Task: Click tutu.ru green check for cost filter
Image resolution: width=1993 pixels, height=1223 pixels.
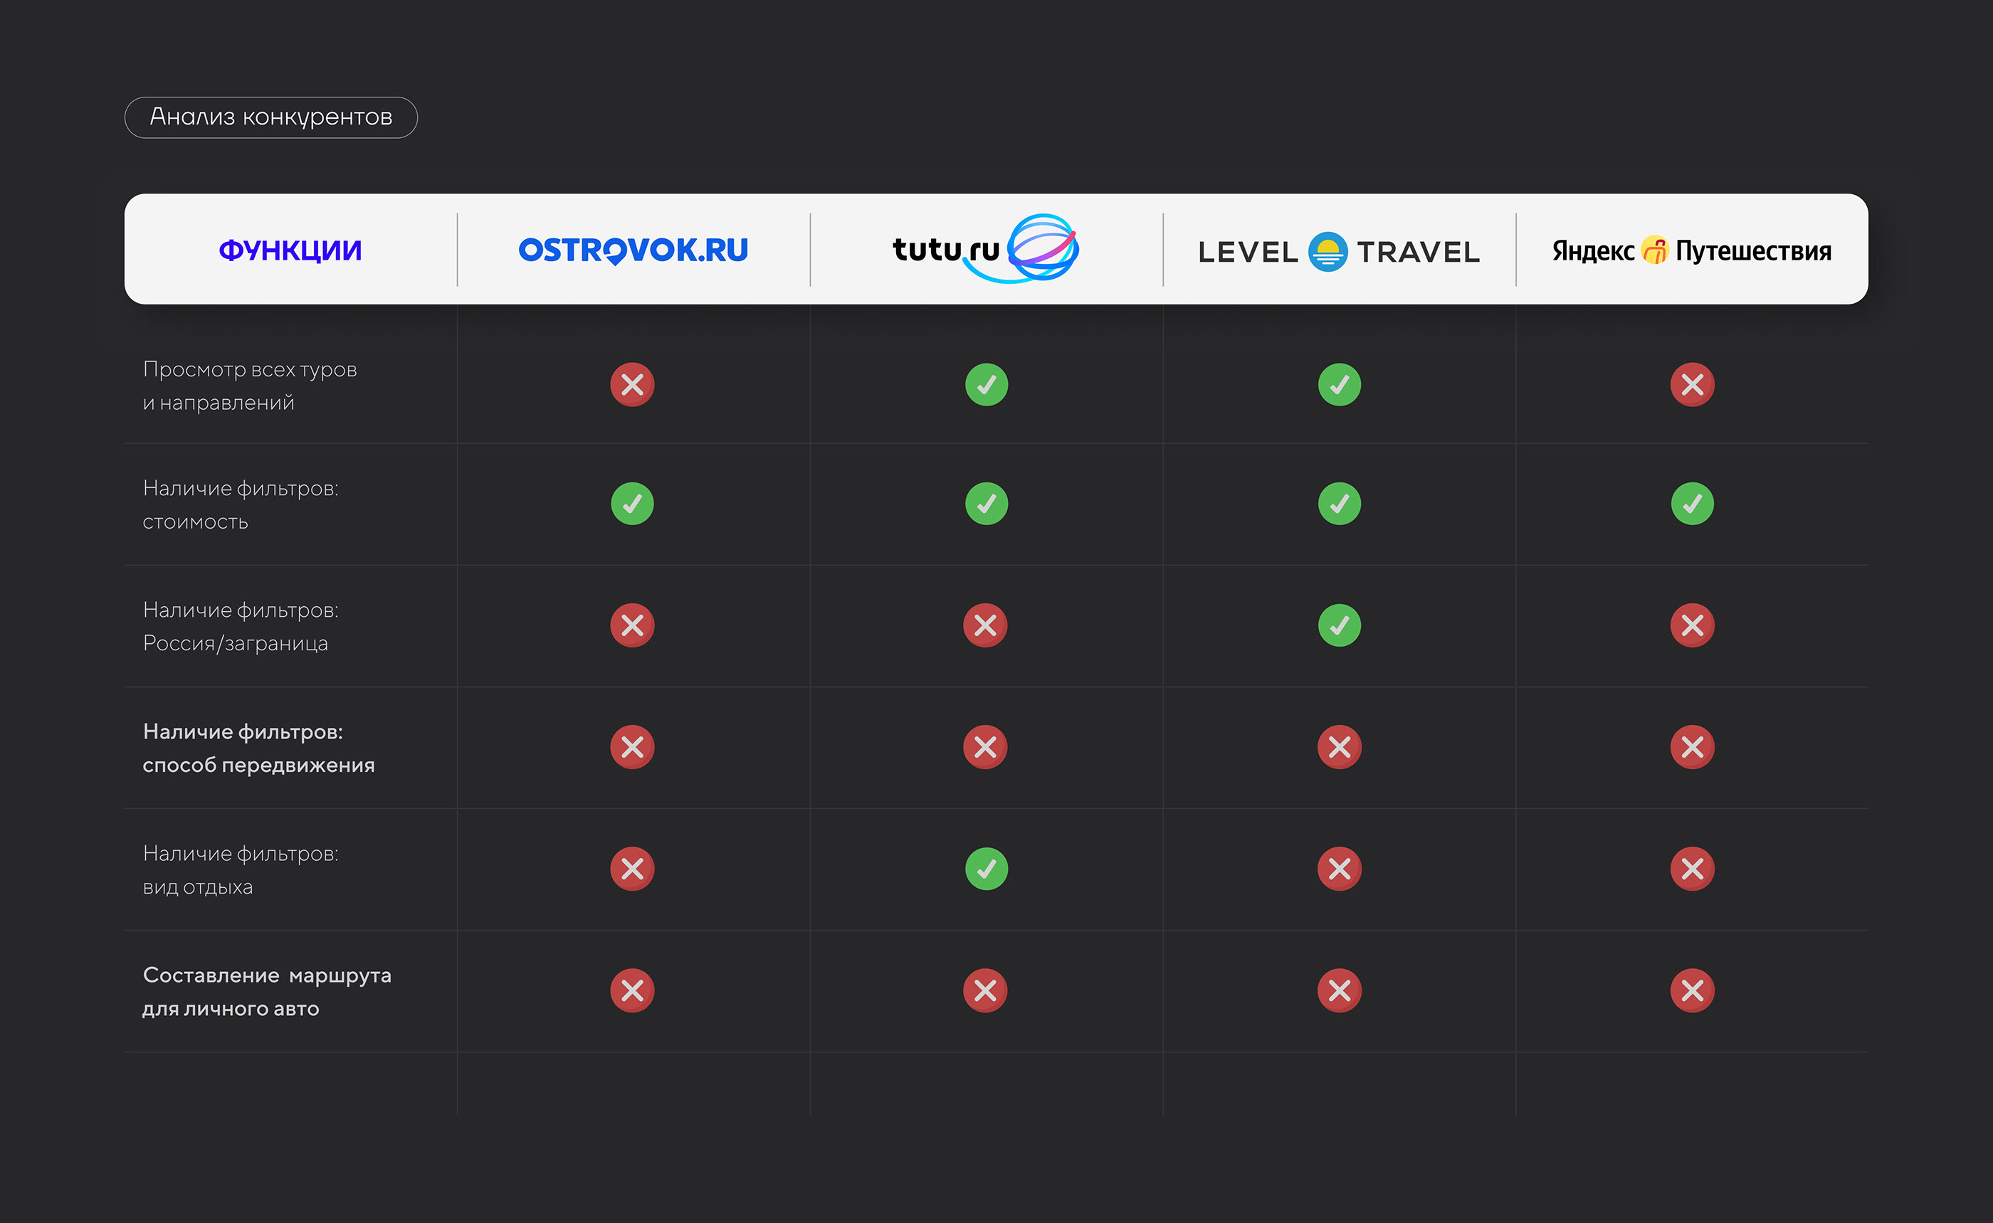Action: click(986, 504)
